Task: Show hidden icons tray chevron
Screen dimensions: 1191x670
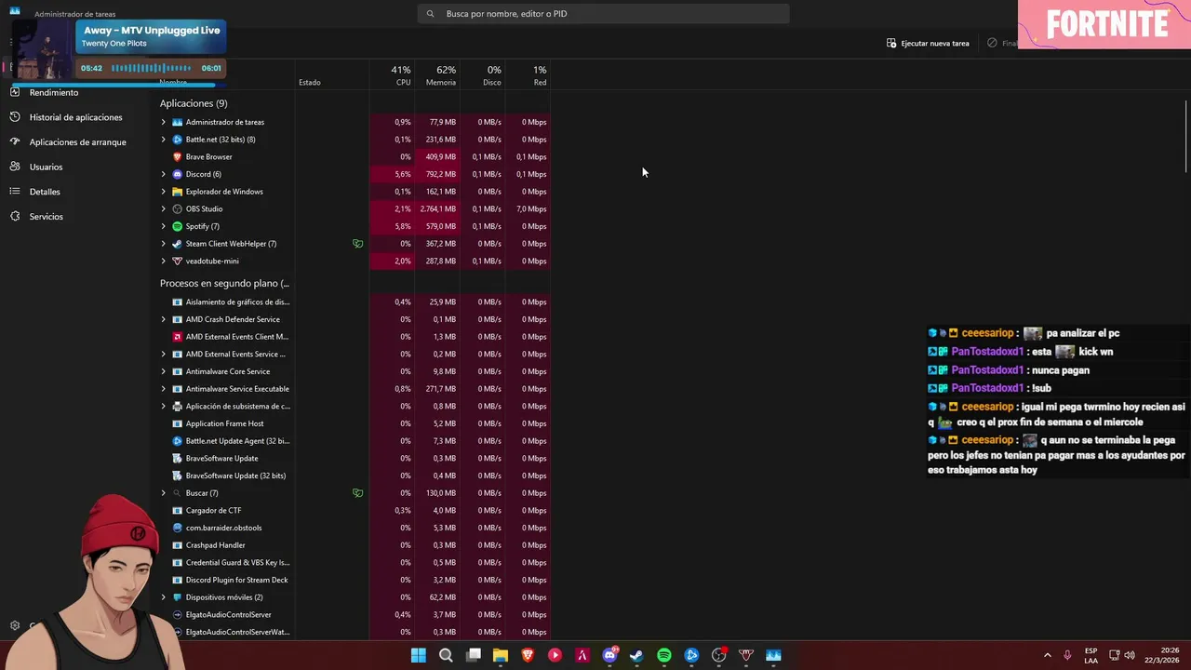Action: pyautogui.click(x=1047, y=655)
